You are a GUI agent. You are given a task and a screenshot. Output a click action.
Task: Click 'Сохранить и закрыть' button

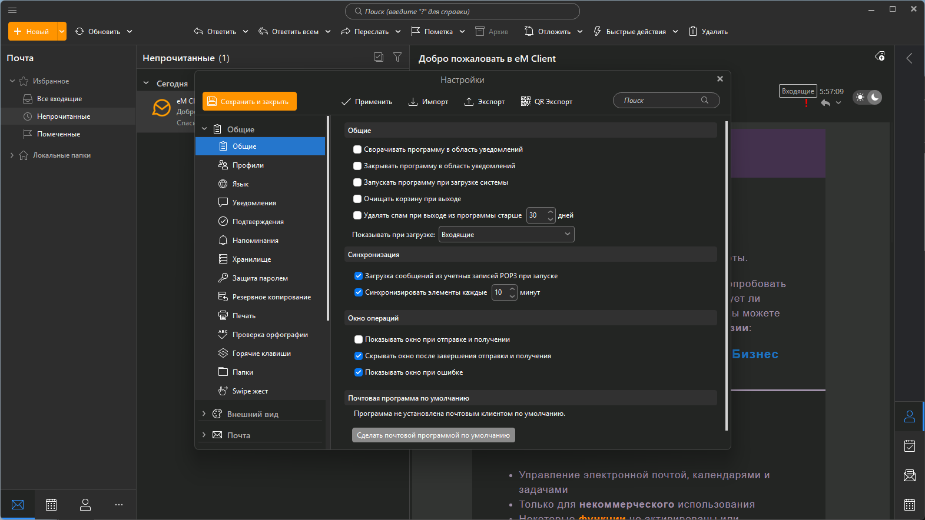pyautogui.click(x=250, y=101)
